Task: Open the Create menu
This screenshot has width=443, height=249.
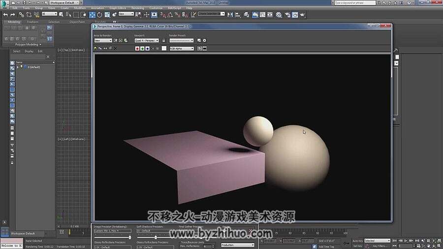Action: coord(64,8)
